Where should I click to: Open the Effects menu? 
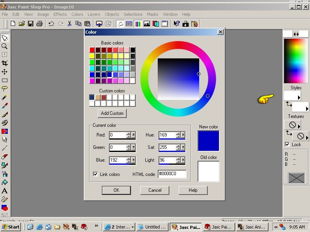point(60,14)
